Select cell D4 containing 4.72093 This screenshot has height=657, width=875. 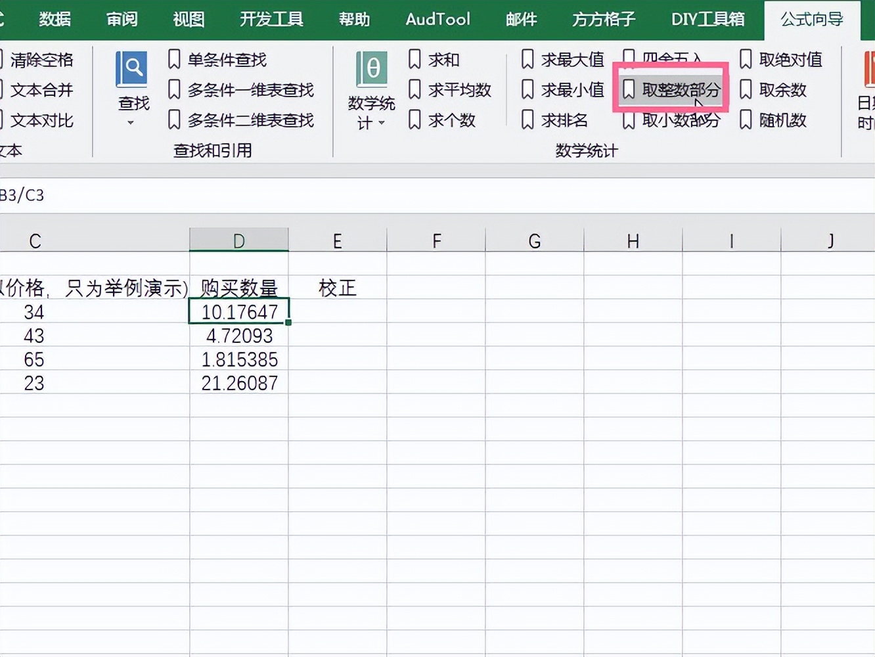[x=238, y=336]
